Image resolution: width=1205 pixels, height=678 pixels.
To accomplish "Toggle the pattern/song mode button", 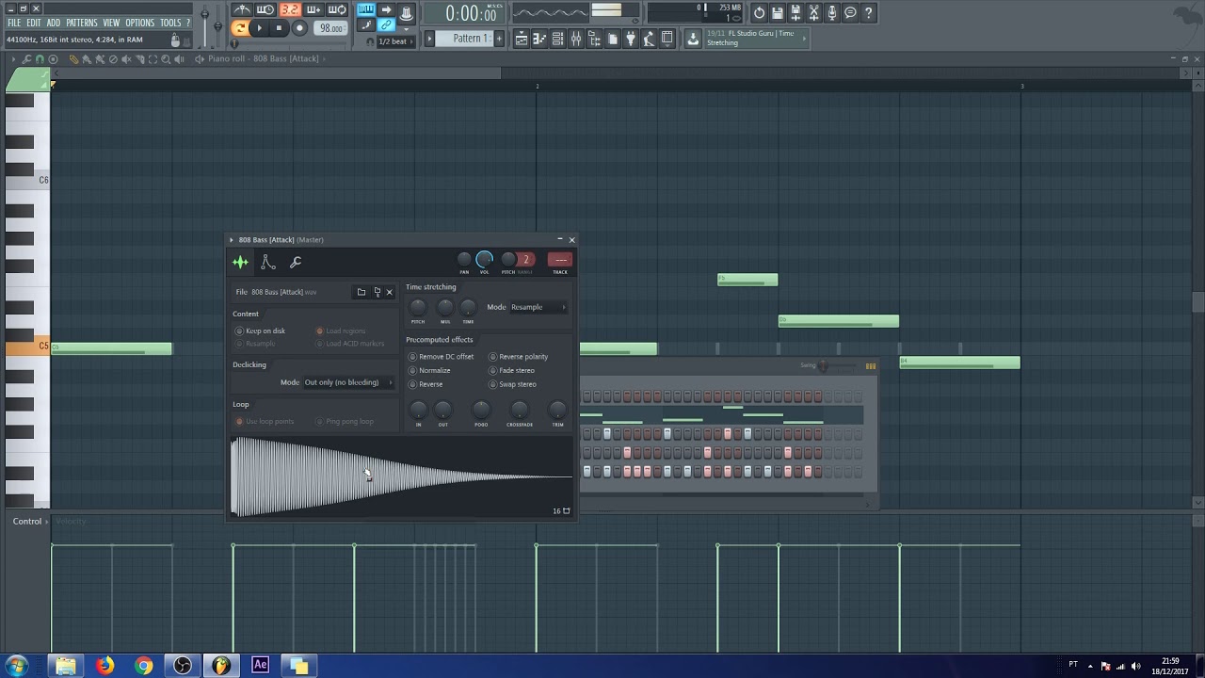I will 240,28.
